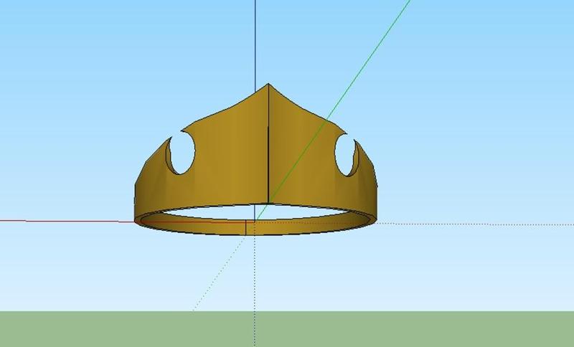Select the top peak point of the crown
Screen dimensions: 574x347
268,84
